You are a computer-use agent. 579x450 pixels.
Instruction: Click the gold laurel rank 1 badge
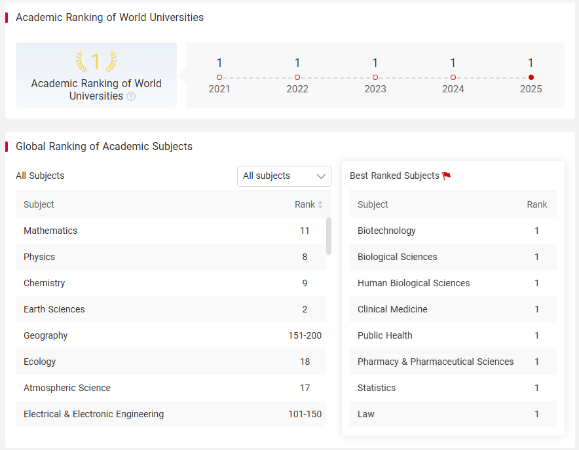pos(96,61)
